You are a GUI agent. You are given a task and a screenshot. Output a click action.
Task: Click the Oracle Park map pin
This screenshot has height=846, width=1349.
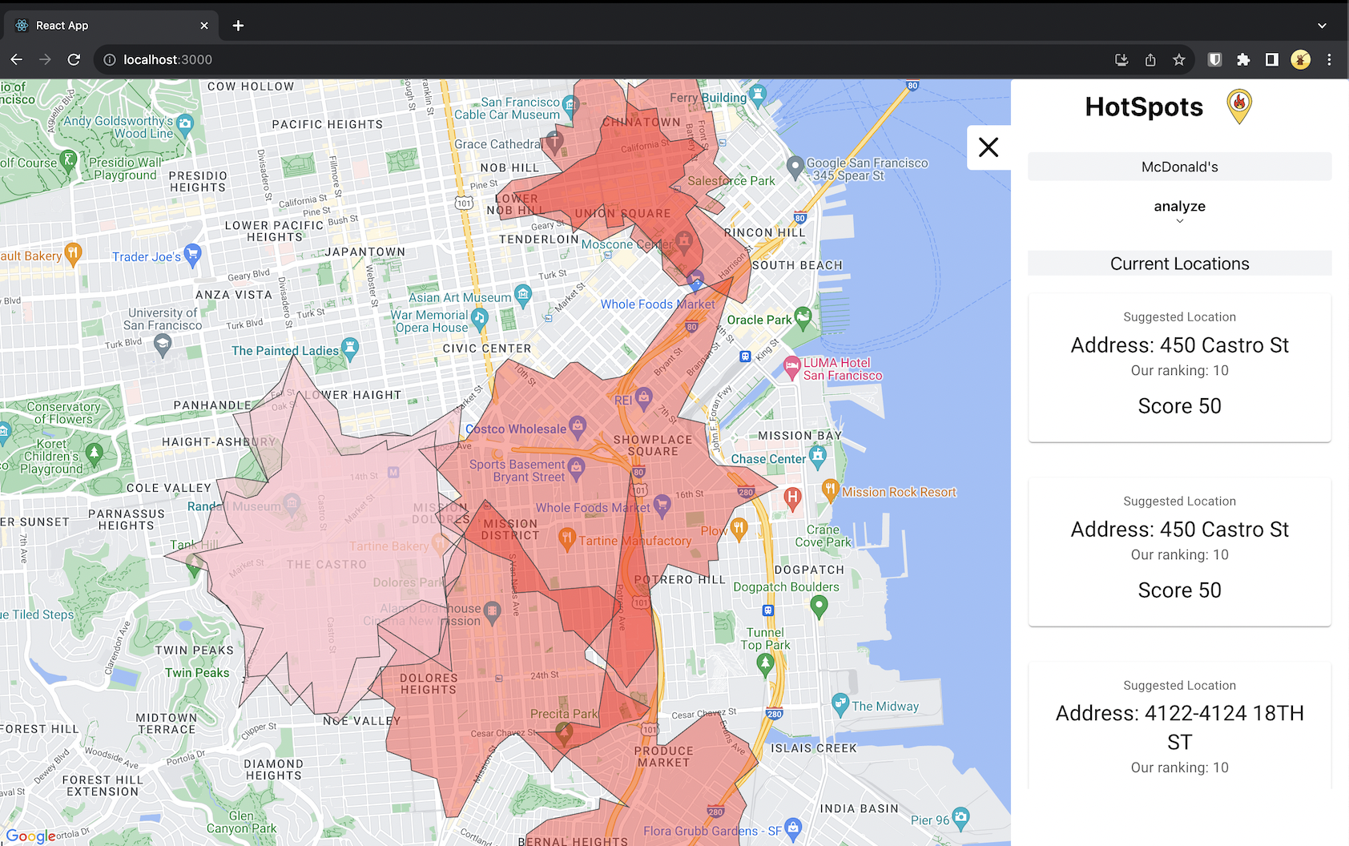coord(803,317)
